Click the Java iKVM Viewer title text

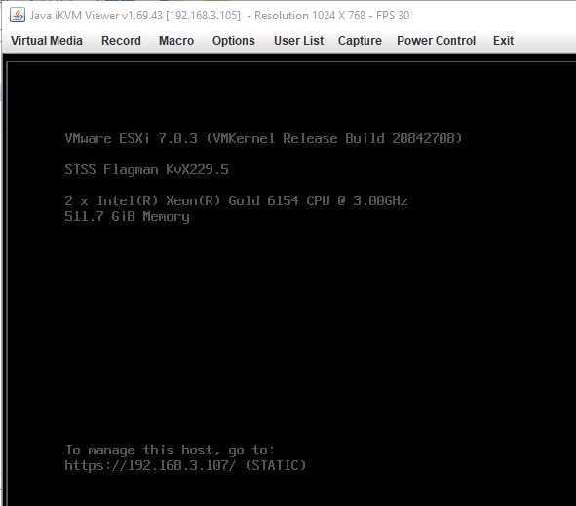pyautogui.click(x=75, y=16)
